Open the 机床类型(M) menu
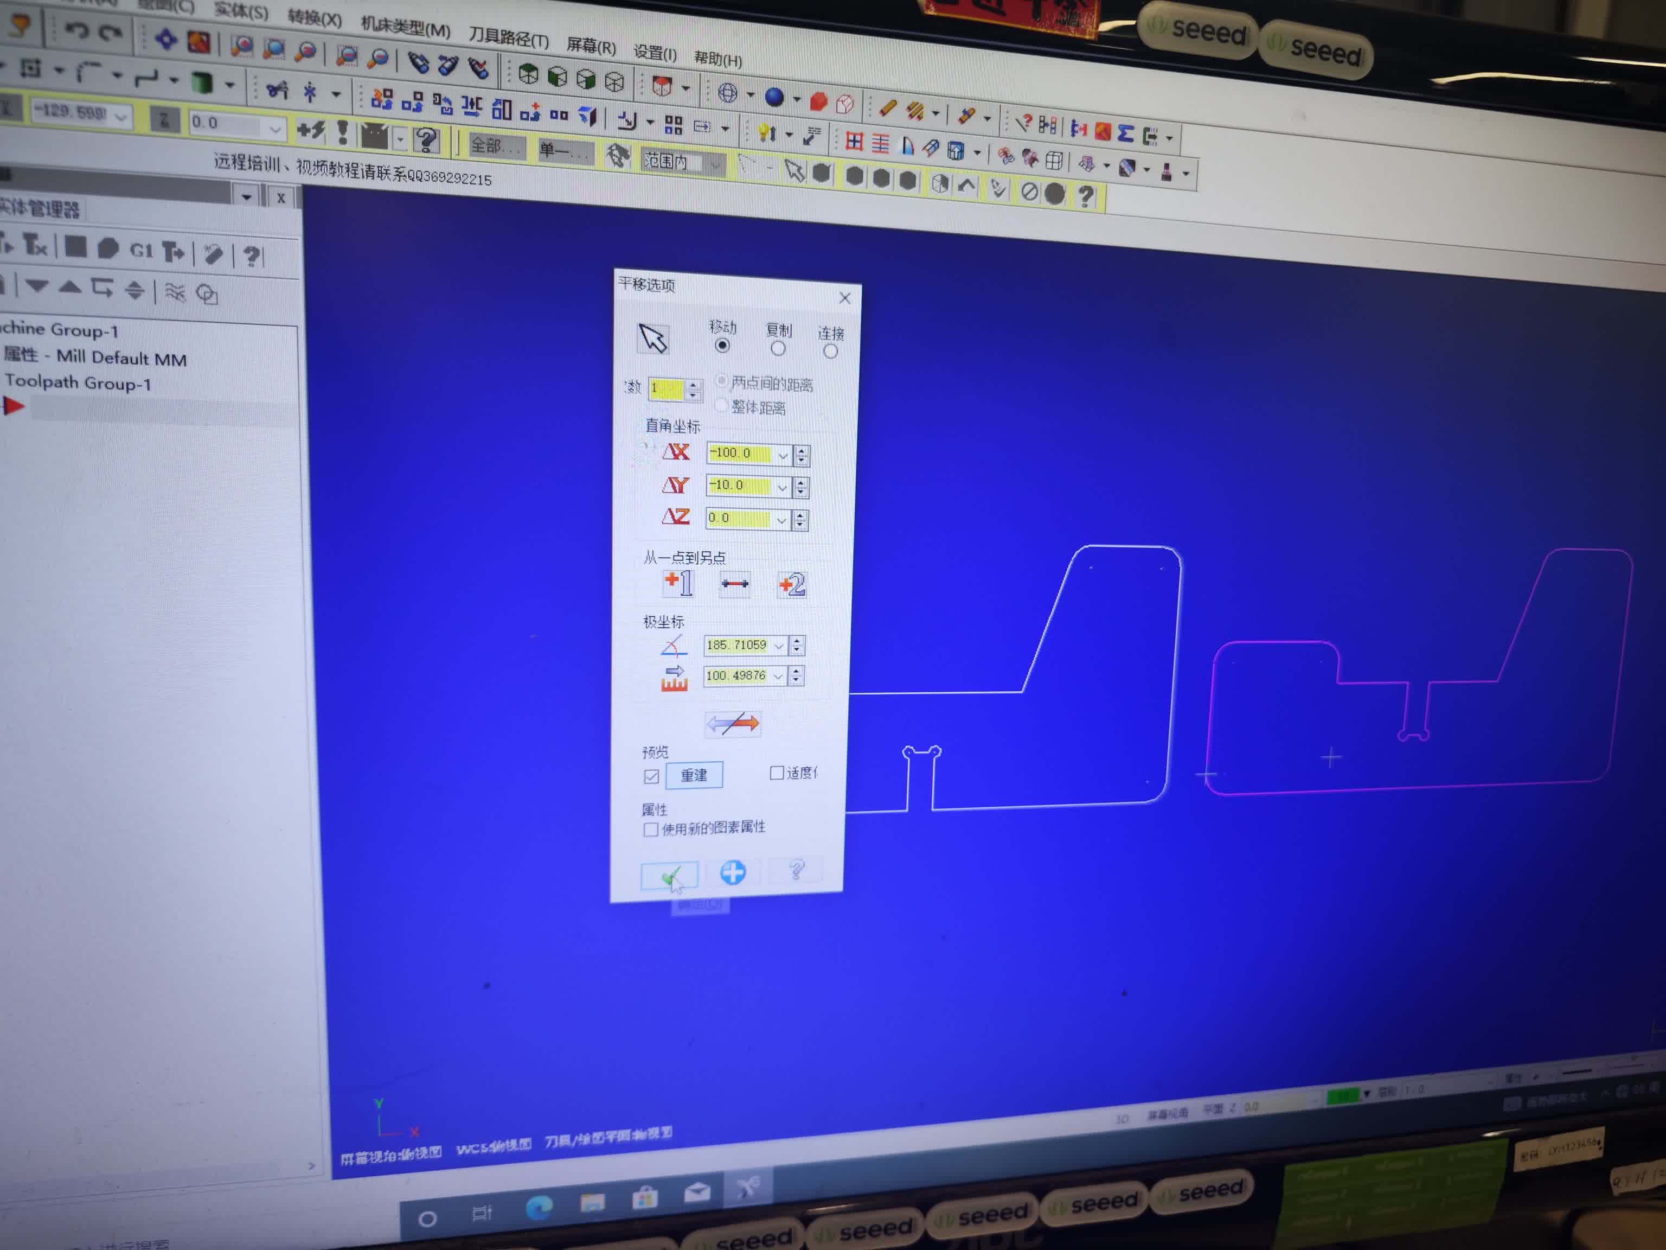This screenshot has width=1666, height=1250. pos(405,29)
